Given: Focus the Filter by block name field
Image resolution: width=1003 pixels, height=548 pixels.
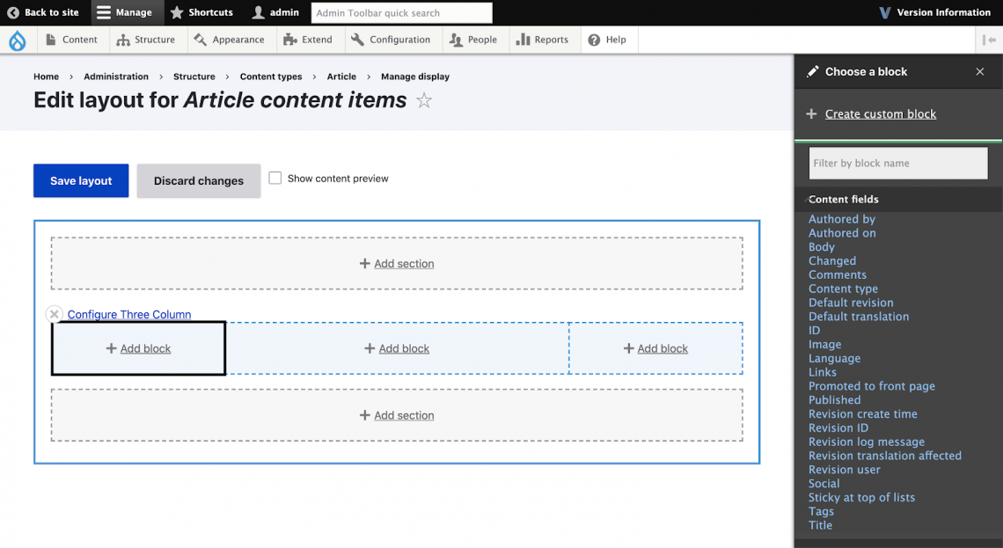Looking at the screenshot, I should point(897,163).
